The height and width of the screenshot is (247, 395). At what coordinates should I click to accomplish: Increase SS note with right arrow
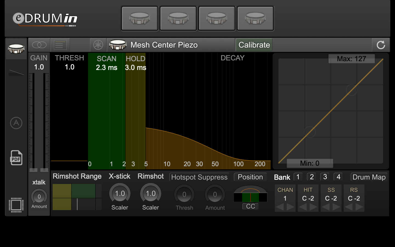pyautogui.click(x=337, y=207)
